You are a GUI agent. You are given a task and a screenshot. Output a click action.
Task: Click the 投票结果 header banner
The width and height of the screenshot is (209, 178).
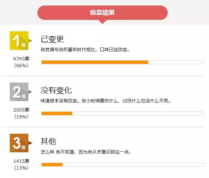click(103, 13)
